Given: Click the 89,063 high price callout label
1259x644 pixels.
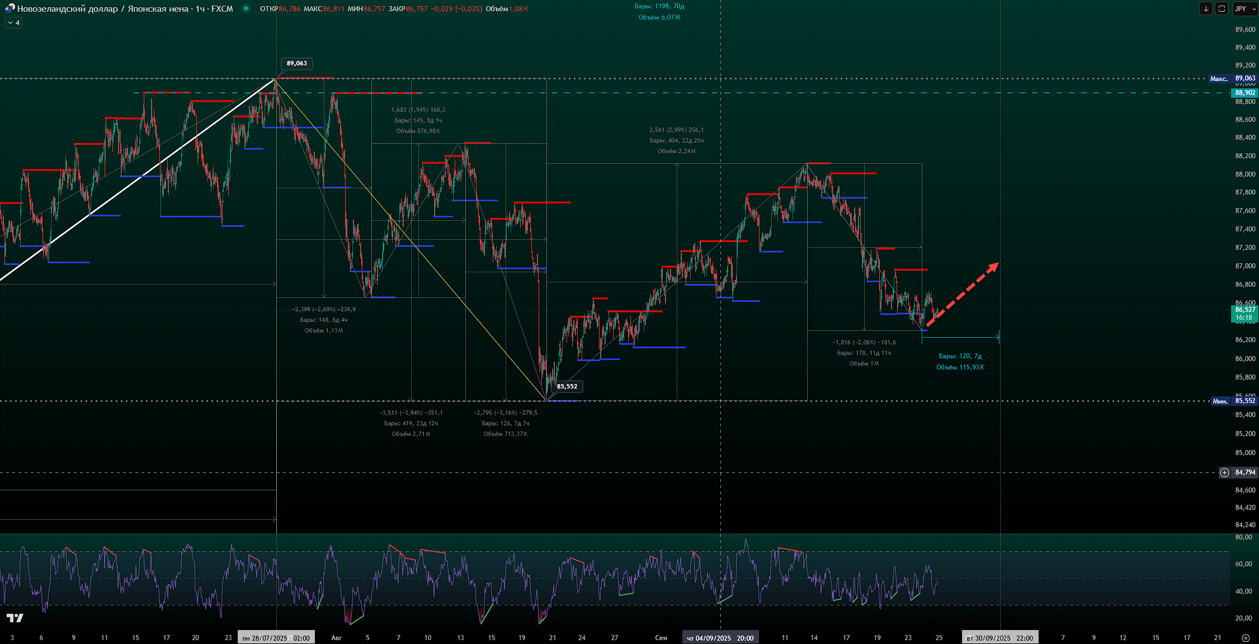Looking at the screenshot, I should pyautogui.click(x=296, y=63).
